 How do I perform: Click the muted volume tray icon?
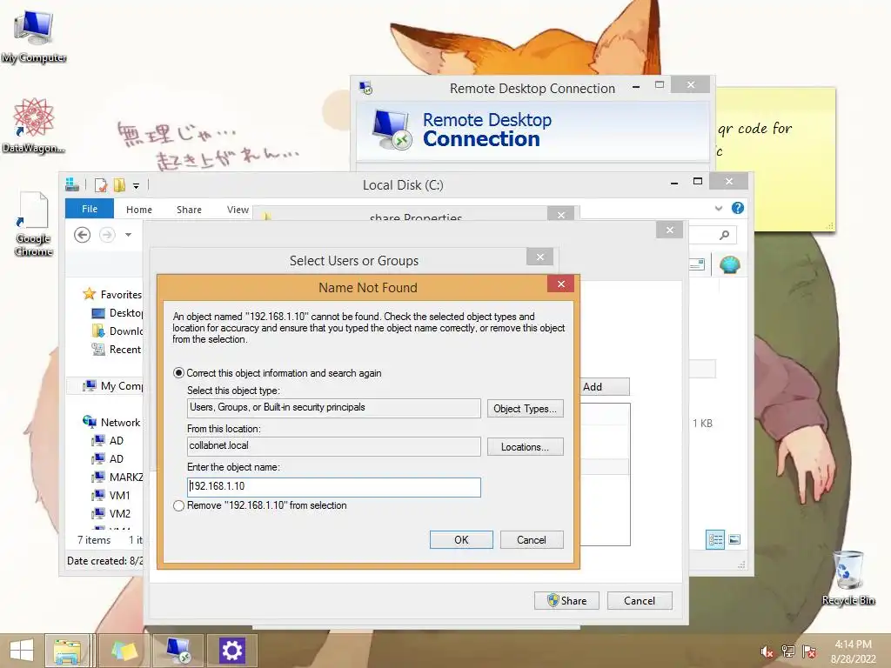point(767,651)
